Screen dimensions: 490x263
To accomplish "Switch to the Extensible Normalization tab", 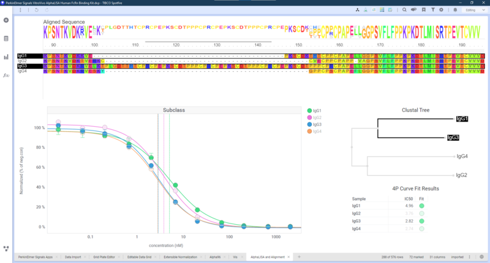I will (x=181, y=257).
